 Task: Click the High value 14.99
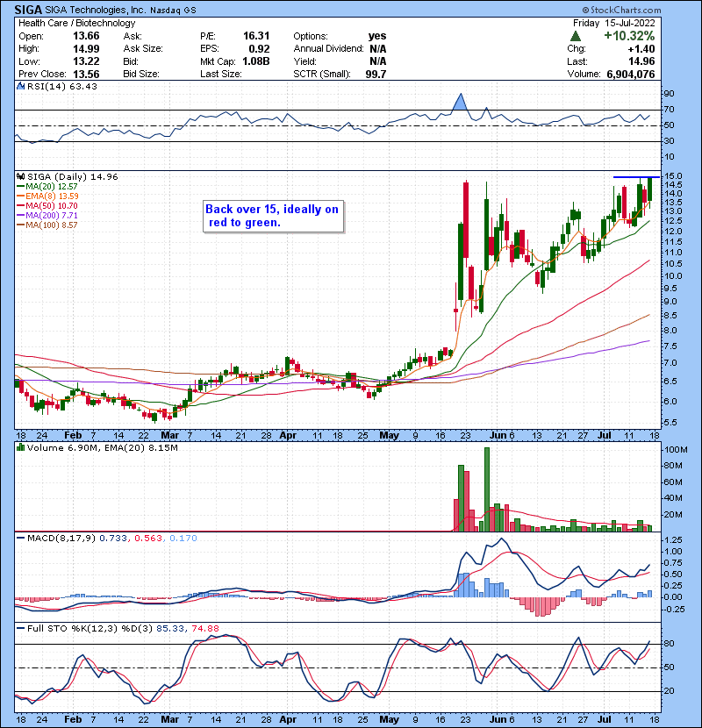pos(86,49)
